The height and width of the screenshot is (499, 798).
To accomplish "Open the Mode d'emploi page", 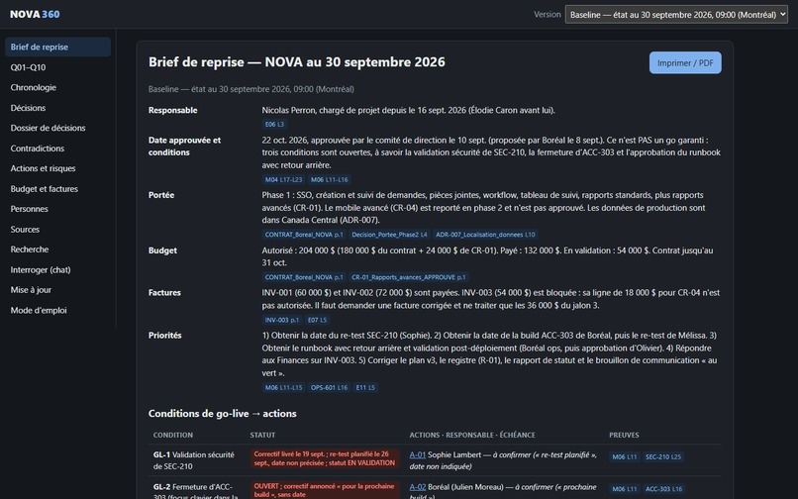I will [x=57, y=310].
